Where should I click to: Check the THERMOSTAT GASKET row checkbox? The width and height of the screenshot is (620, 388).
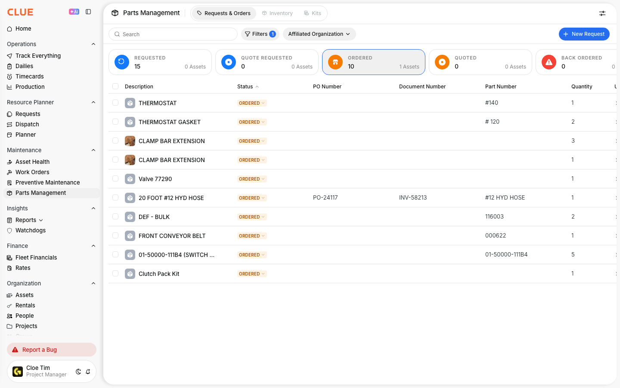(x=115, y=122)
